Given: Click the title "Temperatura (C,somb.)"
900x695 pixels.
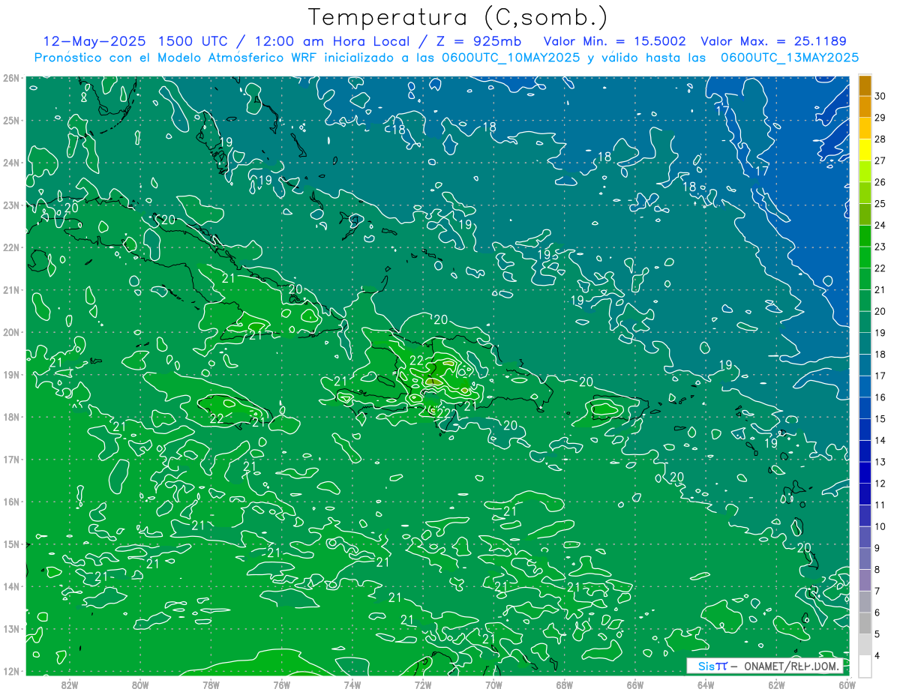Looking at the screenshot, I should [458, 18].
